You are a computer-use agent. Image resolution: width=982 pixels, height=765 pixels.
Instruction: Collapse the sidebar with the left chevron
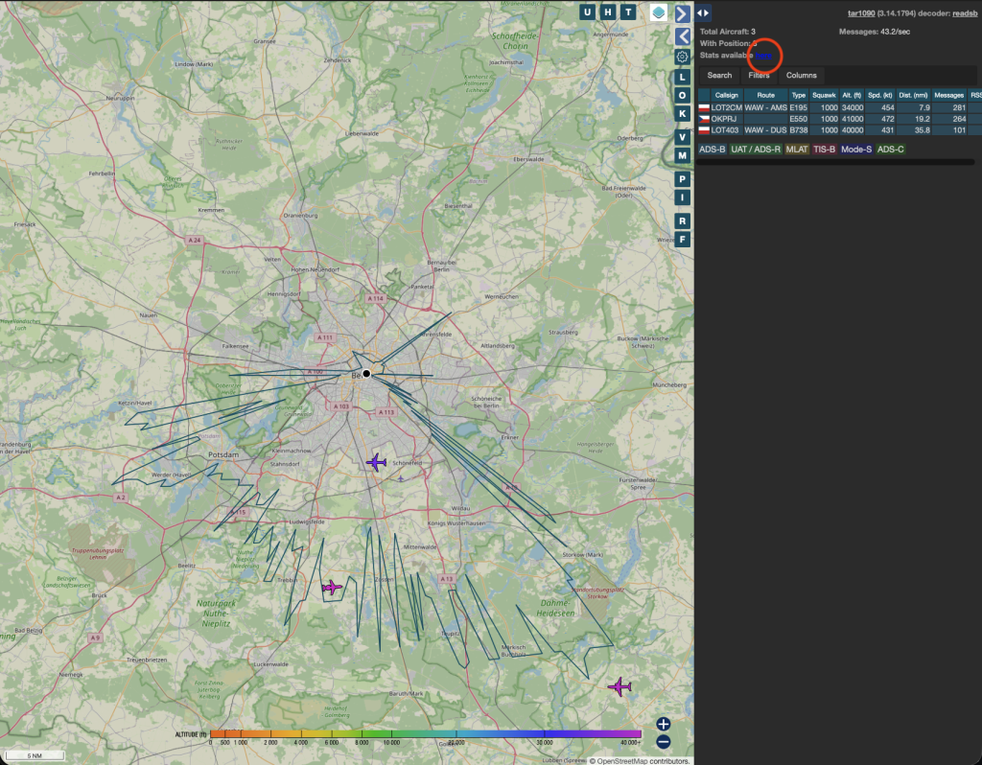682,36
